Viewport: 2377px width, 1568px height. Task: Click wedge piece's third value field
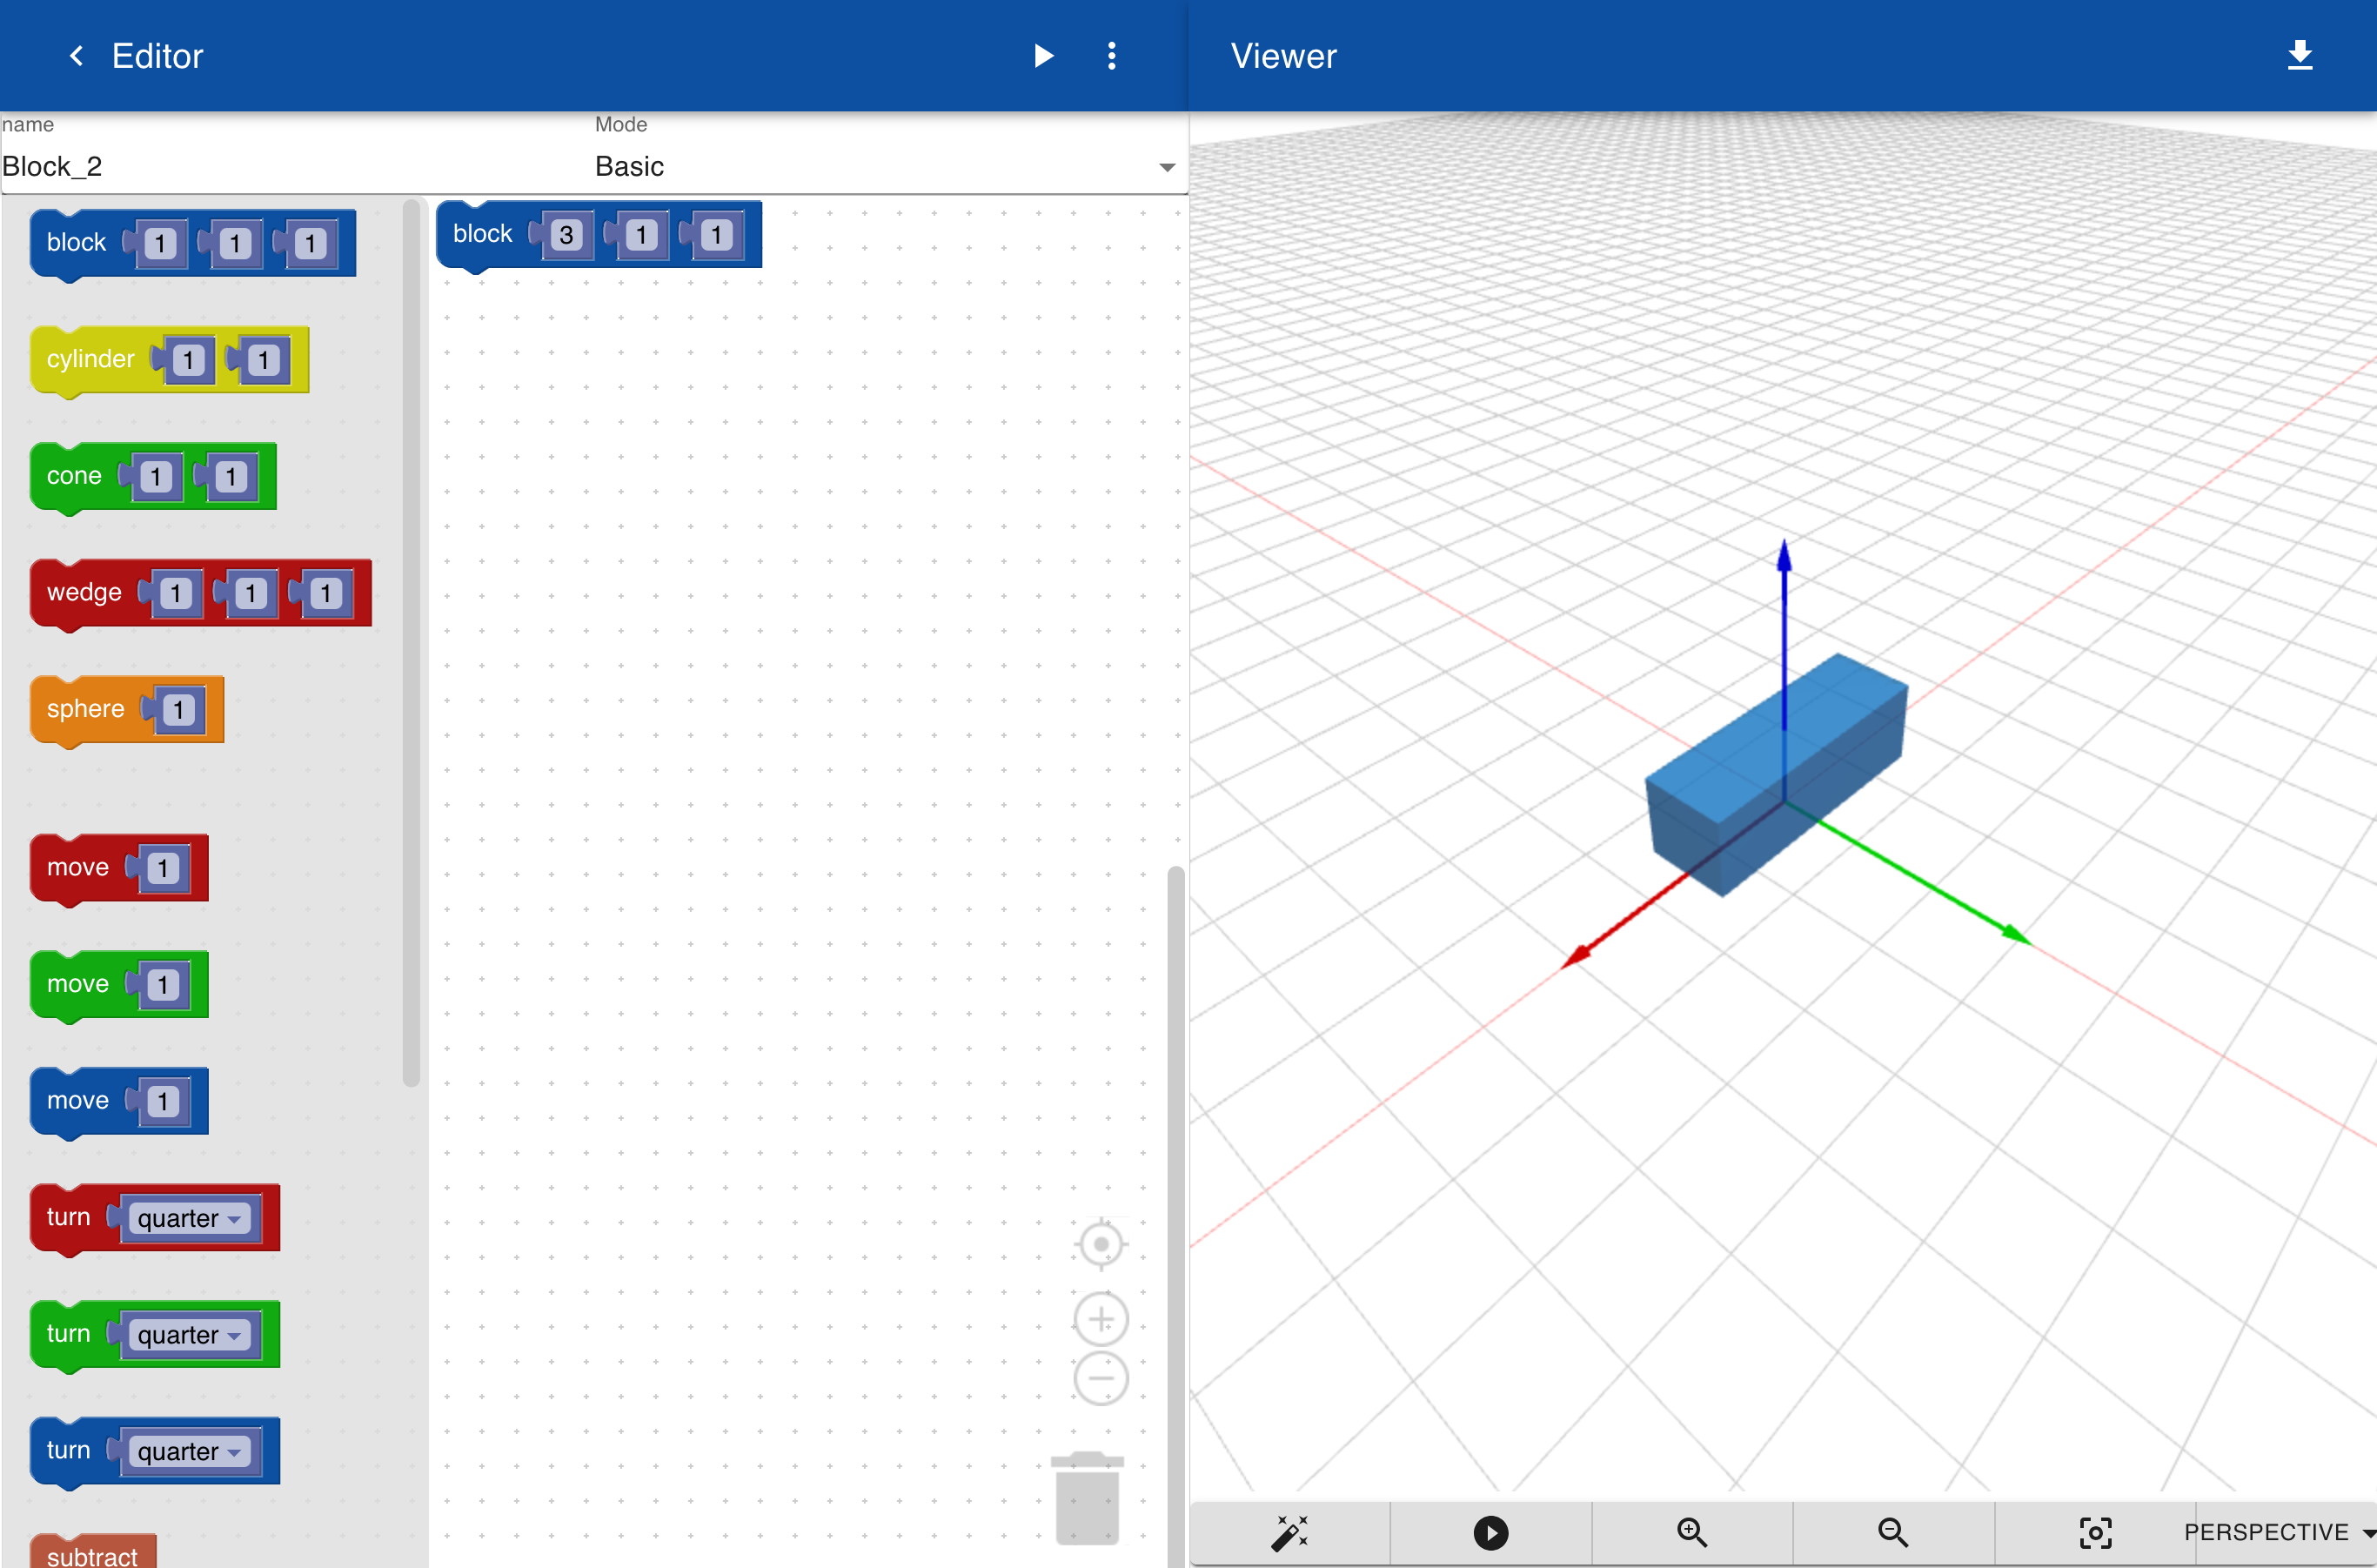click(326, 594)
